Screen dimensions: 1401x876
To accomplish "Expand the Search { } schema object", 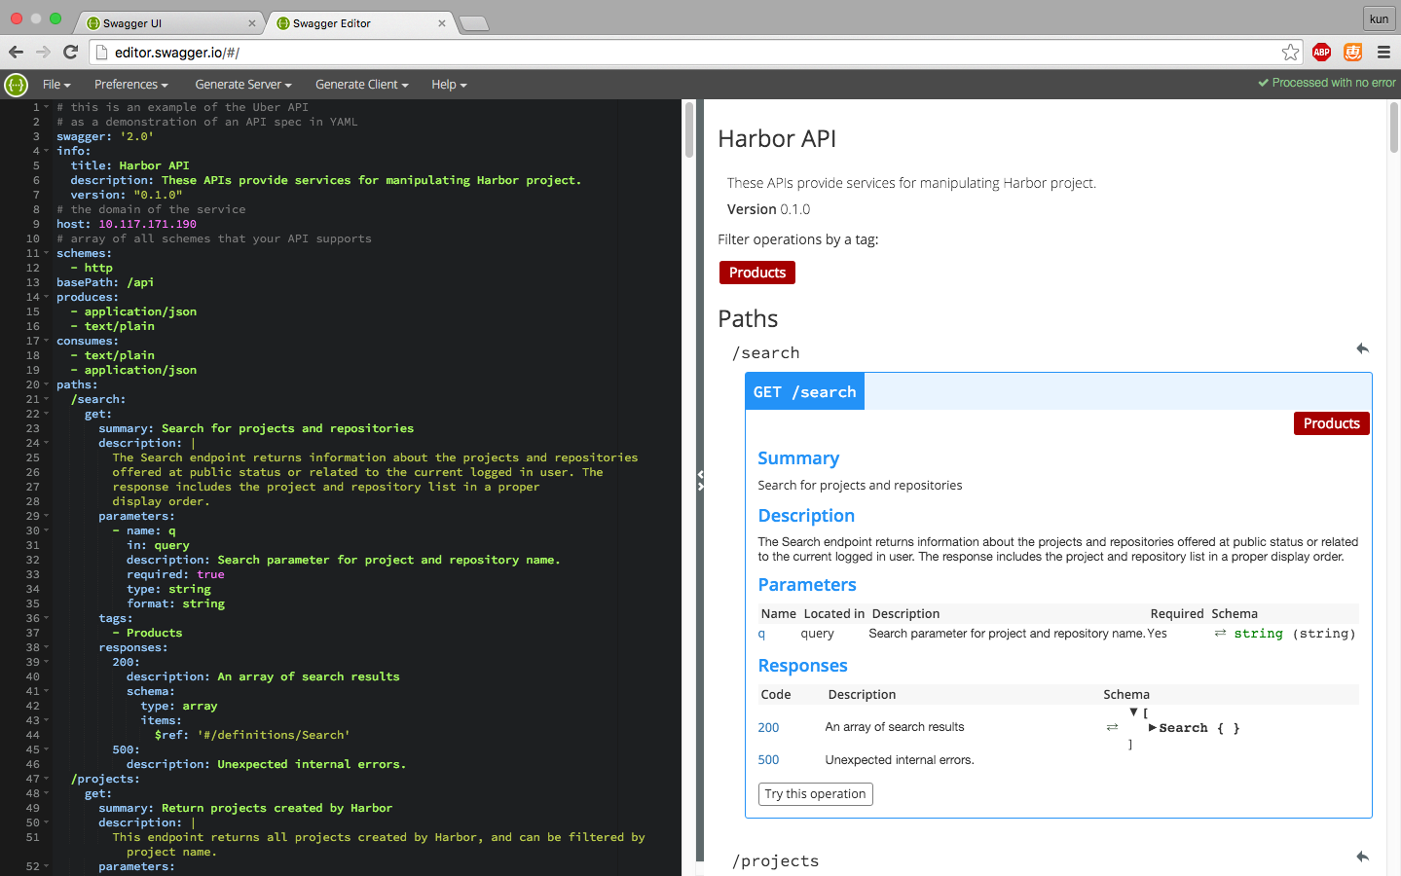I will (1153, 728).
